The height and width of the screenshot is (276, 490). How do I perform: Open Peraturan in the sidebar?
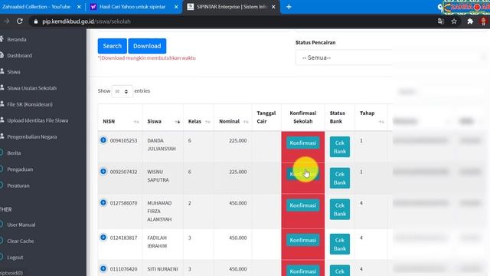point(18,186)
